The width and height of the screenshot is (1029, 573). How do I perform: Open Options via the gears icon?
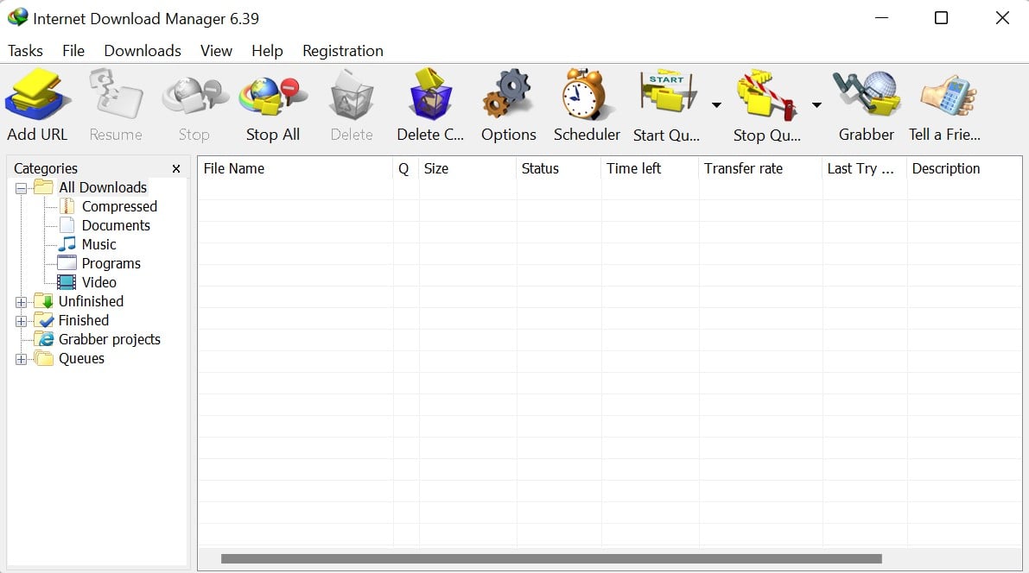pyautogui.click(x=508, y=96)
